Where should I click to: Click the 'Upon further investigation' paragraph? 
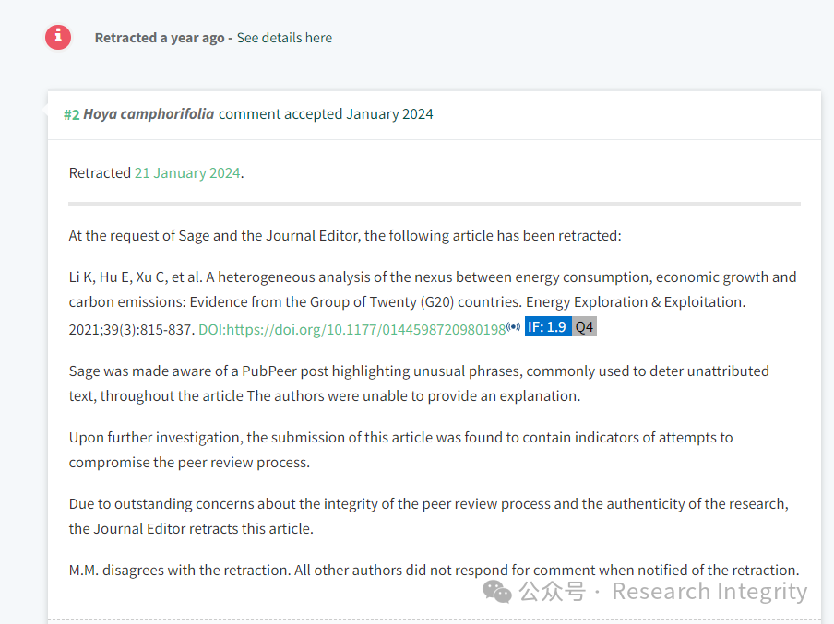pyautogui.click(x=400, y=449)
